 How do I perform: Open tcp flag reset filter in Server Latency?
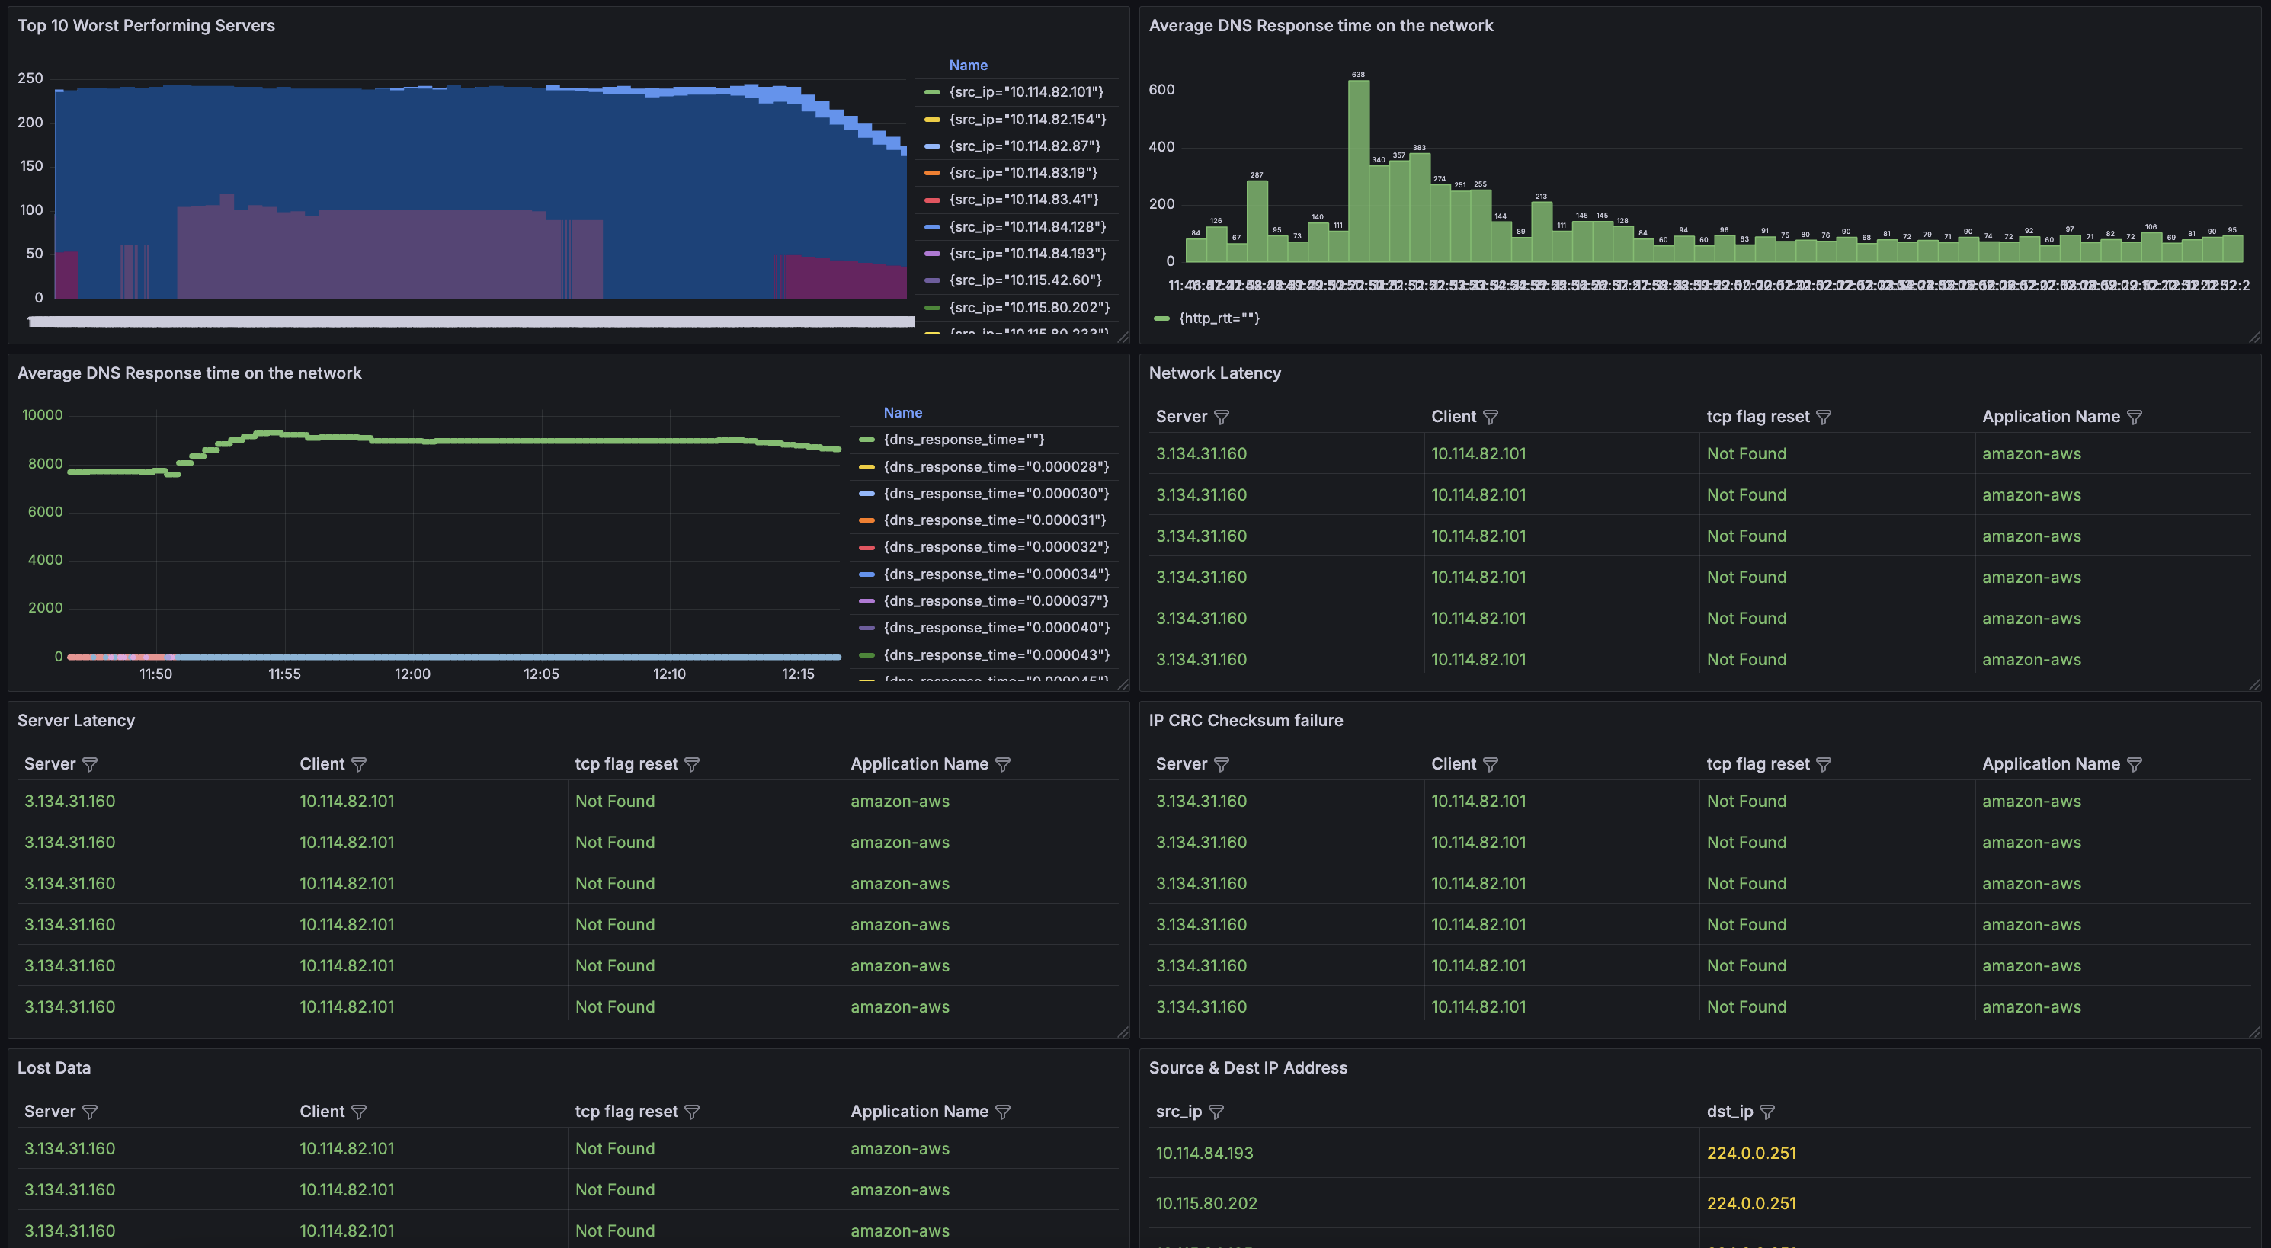tap(692, 765)
